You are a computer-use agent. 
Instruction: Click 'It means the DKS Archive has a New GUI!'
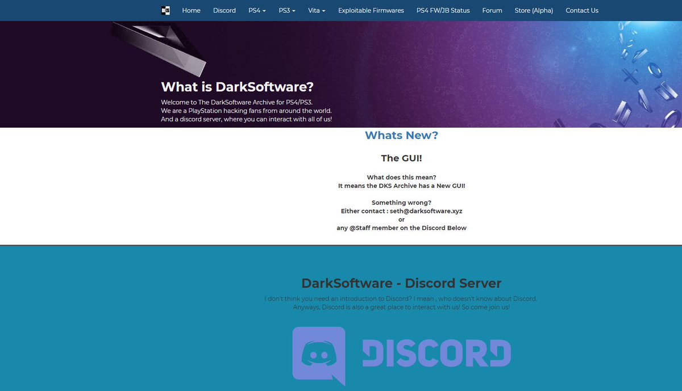(x=401, y=186)
